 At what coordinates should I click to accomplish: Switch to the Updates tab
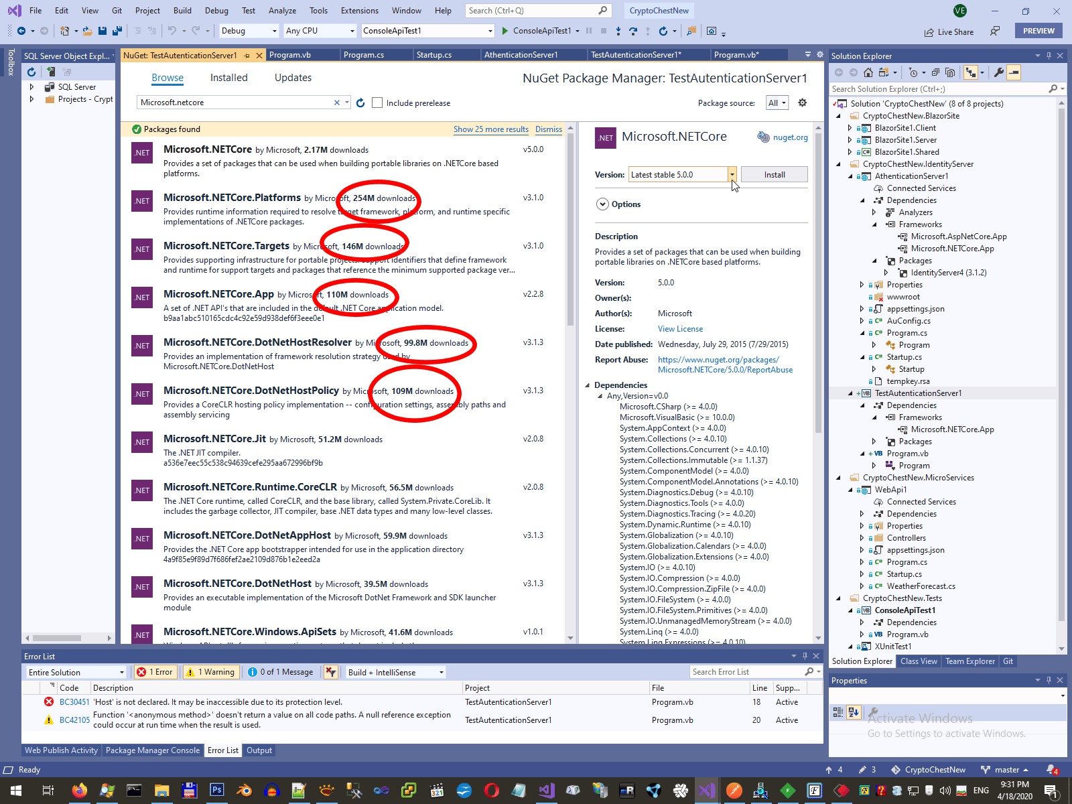[293, 78]
